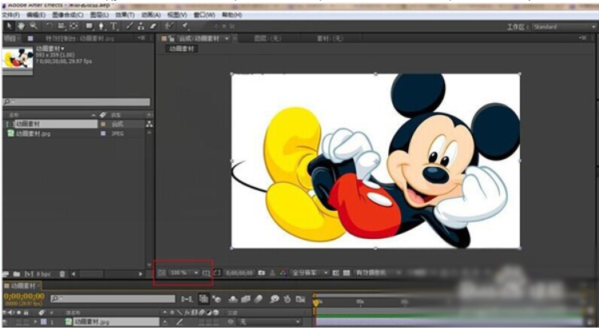
Task: Expand the 动画素材.jpg layer triangle
Action: tap(35, 322)
